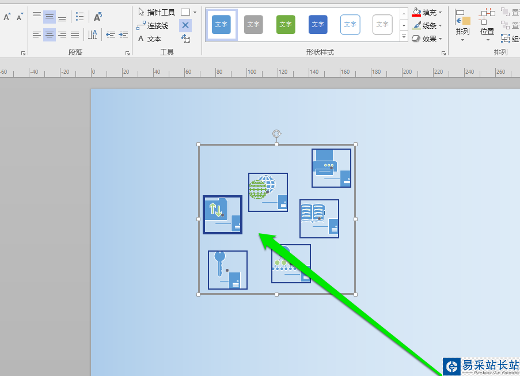Increase font size with the grow font icon
The image size is (520, 376).
pyautogui.click(x=7, y=17)
